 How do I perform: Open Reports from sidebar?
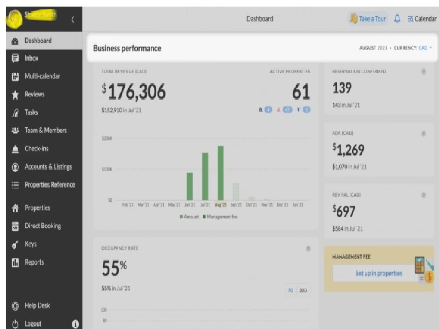(x=34, y=262)
